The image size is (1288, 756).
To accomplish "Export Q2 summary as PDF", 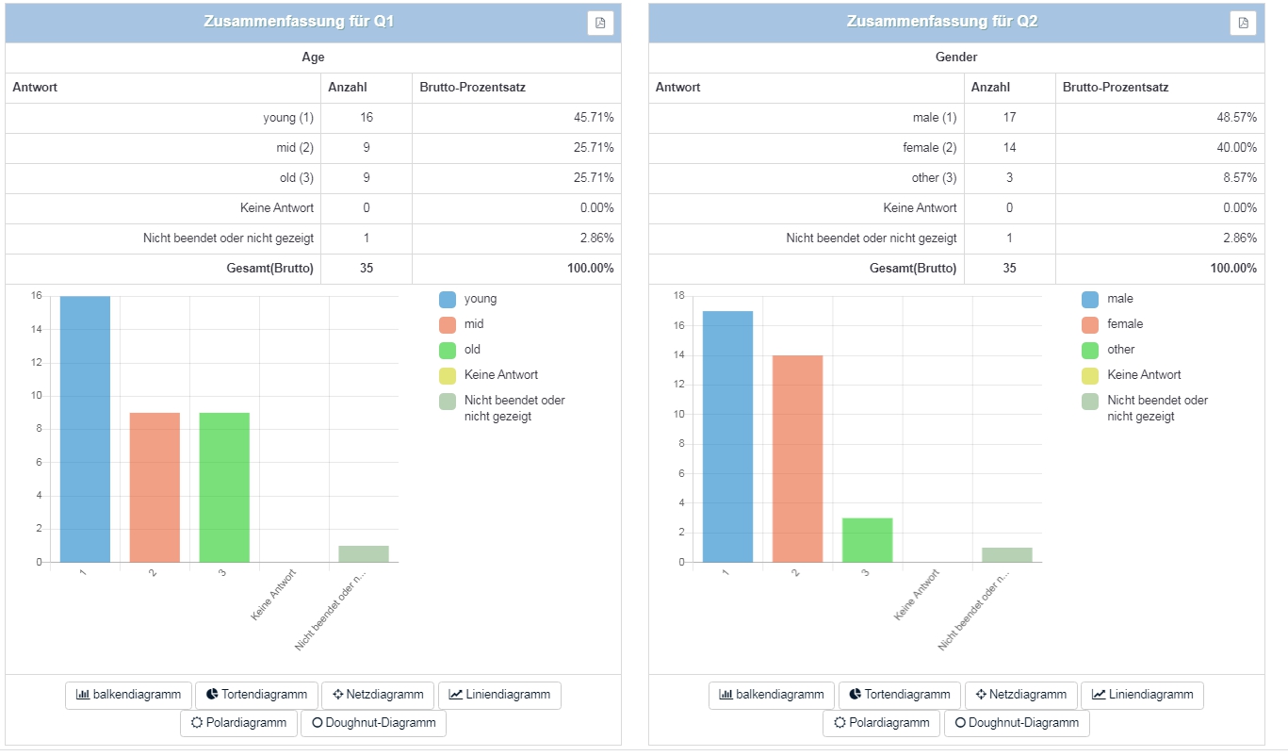I will [x=1243, y=23].
